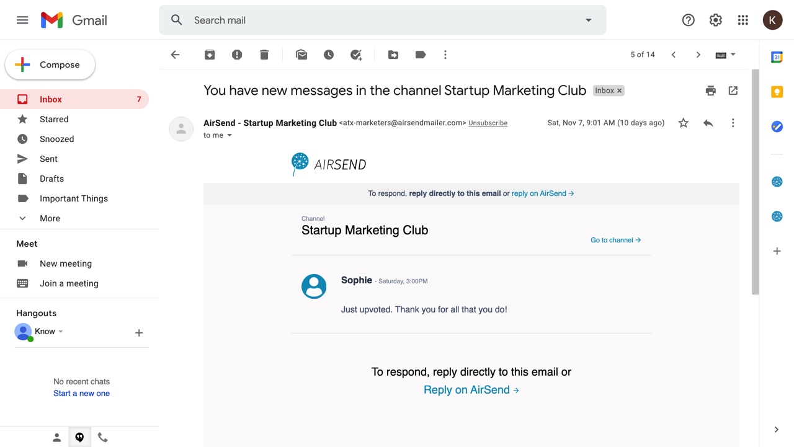This screenshot has width=794, height=447.
Task: Click Sophie's avatar in the message
Action: (314, 286)
